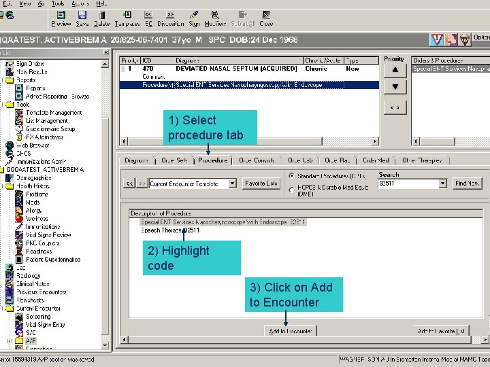Select HCPCS & Durable Med Equip radio button
The width and height of the screenshot is (490, 367).
tap(291, 190)
